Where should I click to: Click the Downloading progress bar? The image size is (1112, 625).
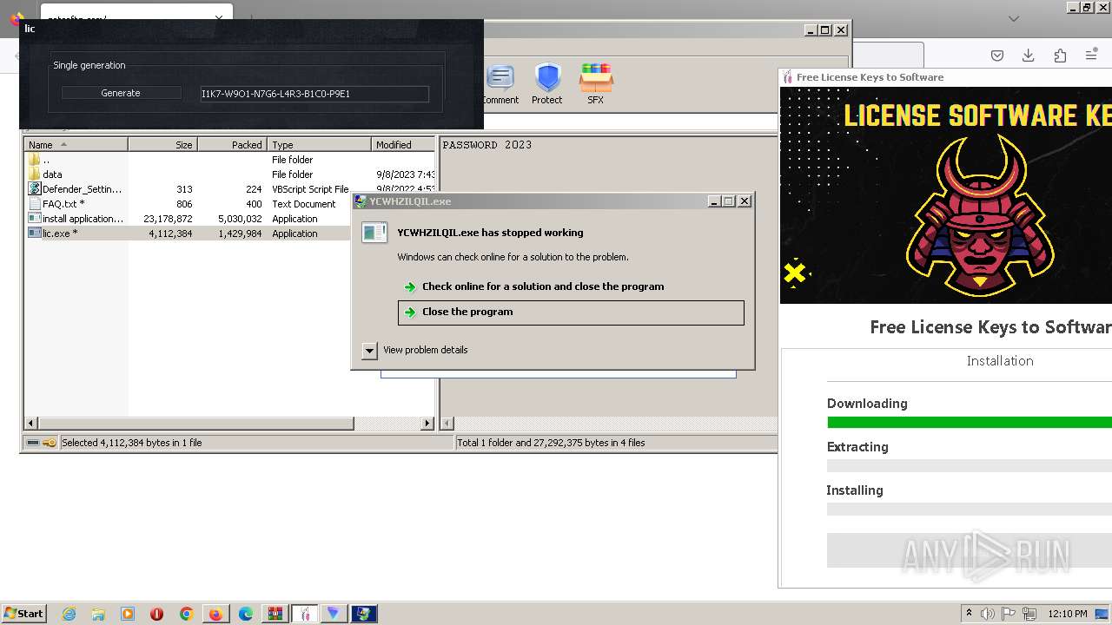(970, 423)
